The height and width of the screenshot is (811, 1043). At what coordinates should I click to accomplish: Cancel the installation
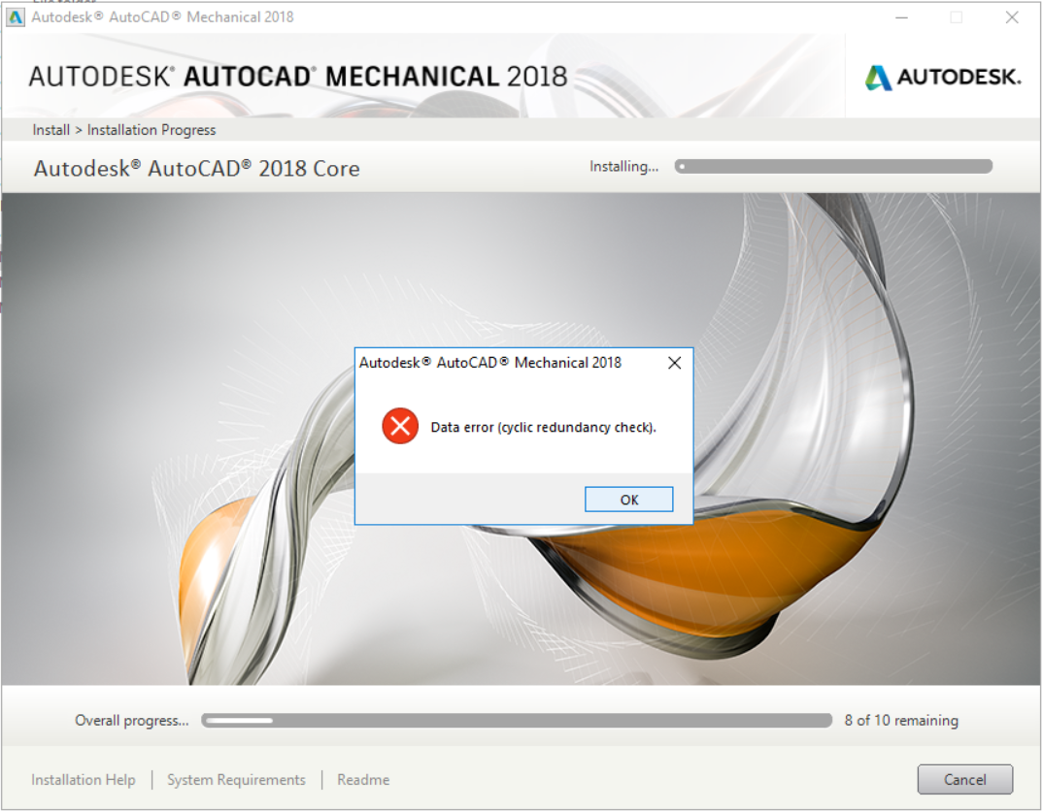(964, 779)
